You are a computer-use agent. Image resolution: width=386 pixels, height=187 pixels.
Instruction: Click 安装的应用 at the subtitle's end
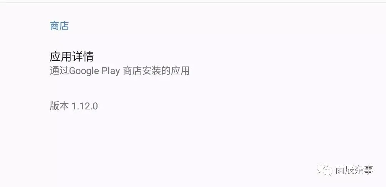[x=166, y=71]
